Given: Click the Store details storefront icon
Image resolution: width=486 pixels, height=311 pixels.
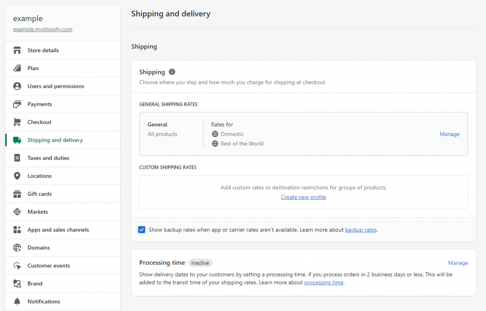Looking at the screenshot, I should click(x=17, y=50).
